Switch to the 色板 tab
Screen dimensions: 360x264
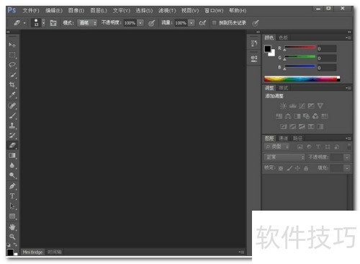coord(284,38)
